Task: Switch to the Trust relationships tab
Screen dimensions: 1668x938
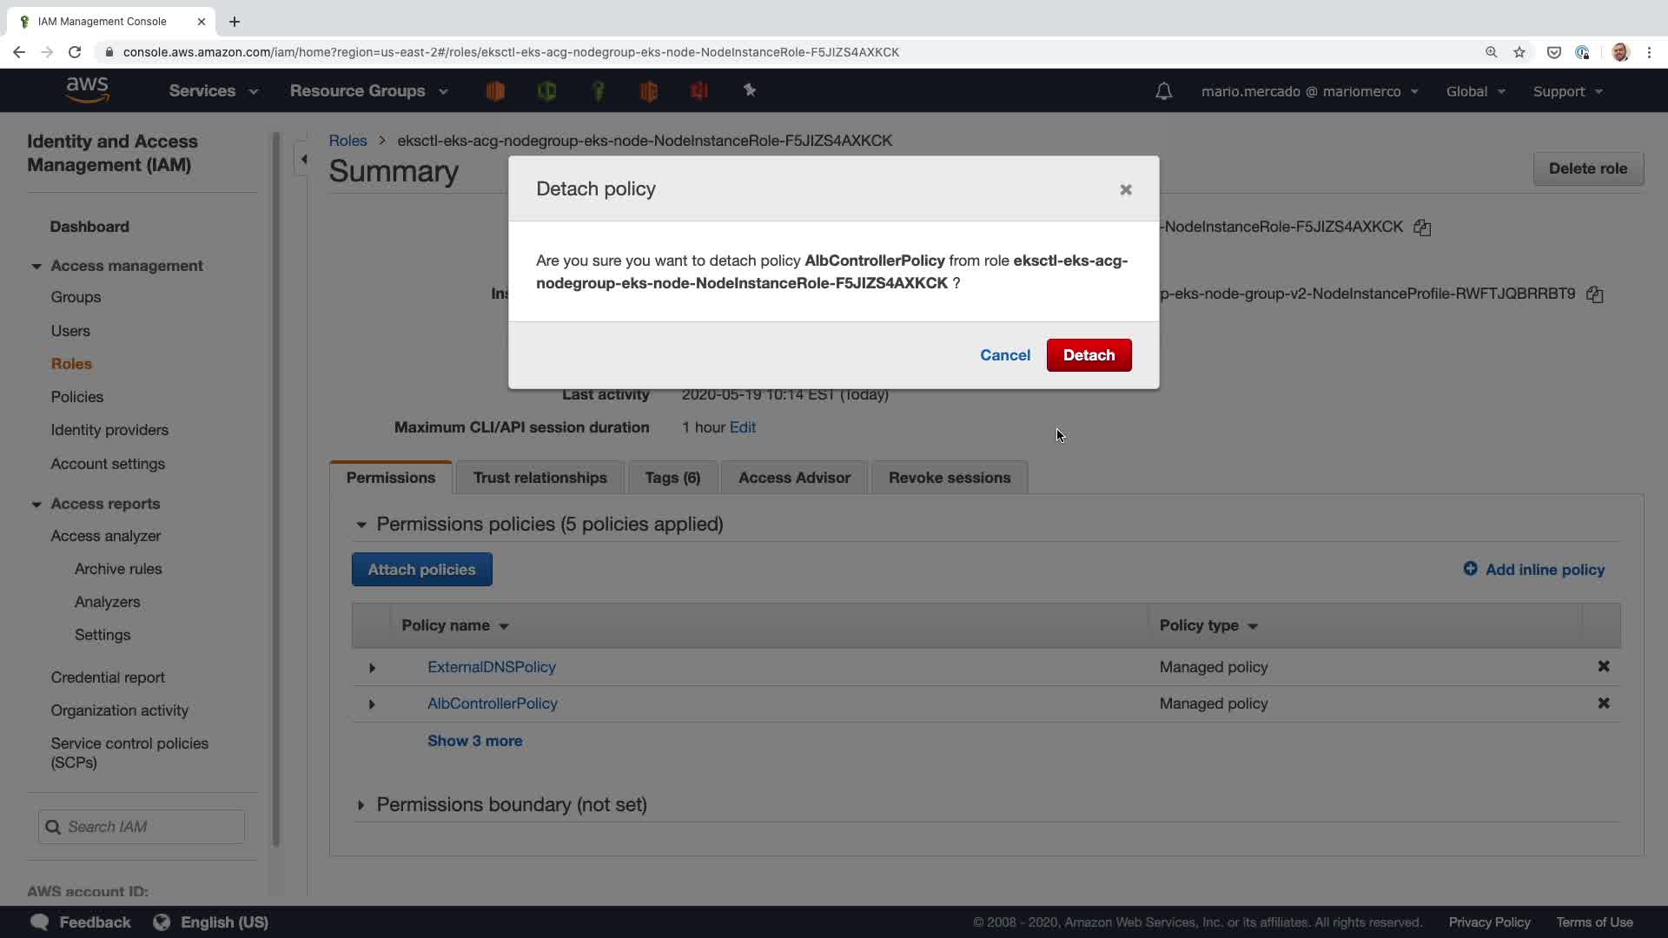Action: pos(539,478)
